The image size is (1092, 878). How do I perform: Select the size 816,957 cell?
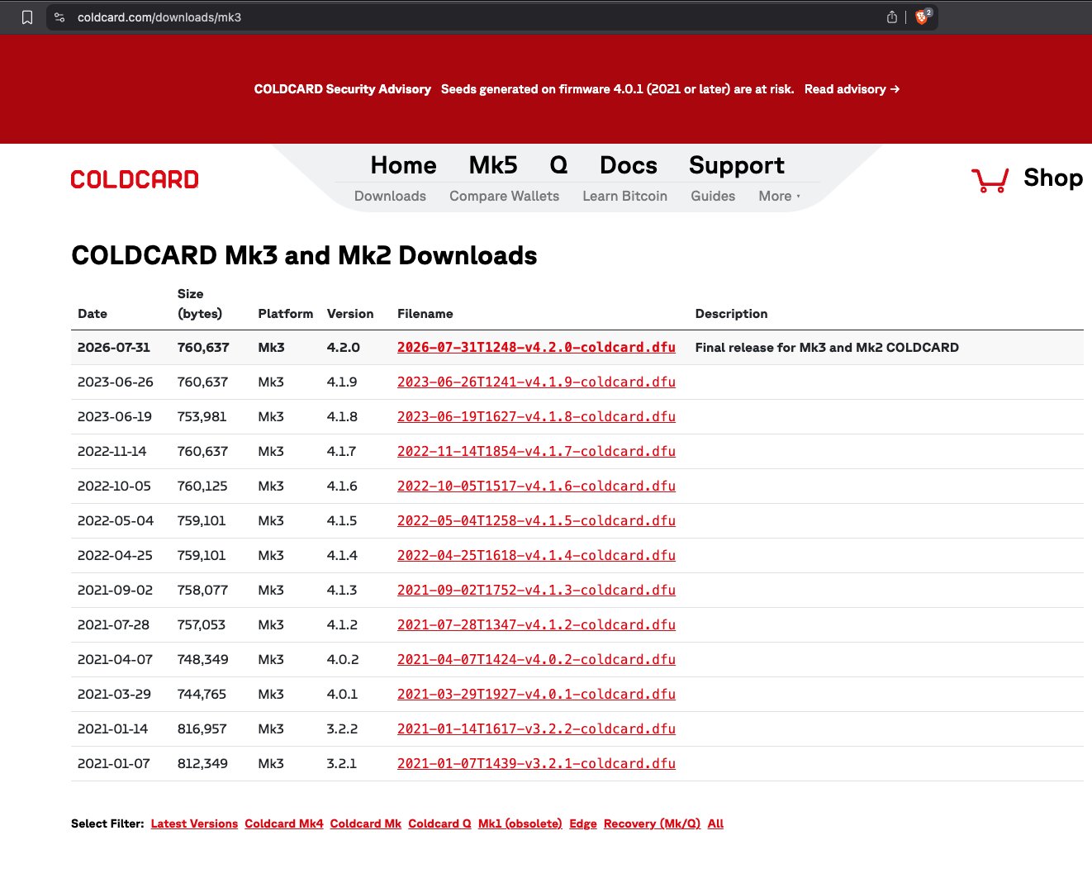pyautogui.click(x=202, y=729)
